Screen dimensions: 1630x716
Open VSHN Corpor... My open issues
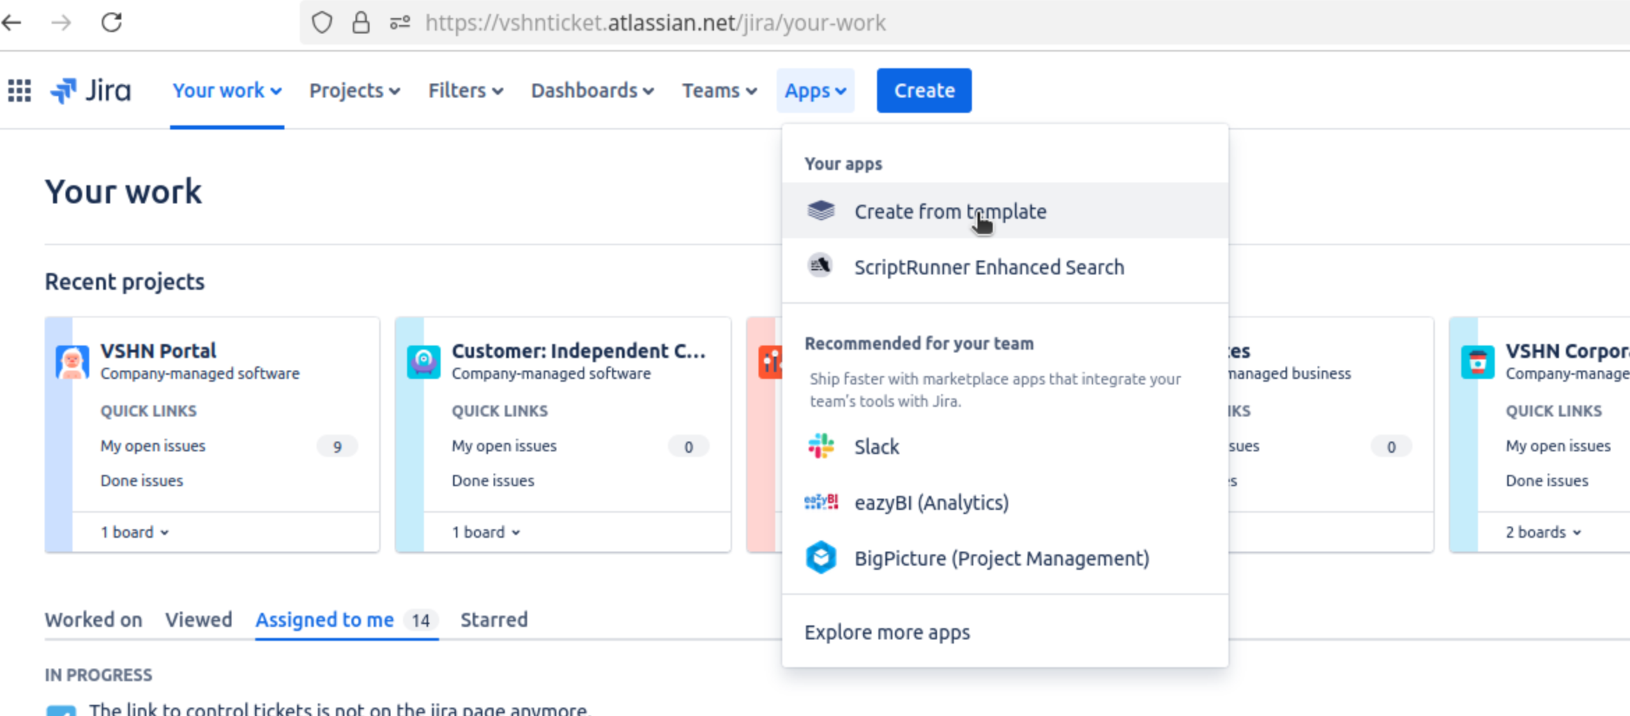click(x=1558, y=446)
